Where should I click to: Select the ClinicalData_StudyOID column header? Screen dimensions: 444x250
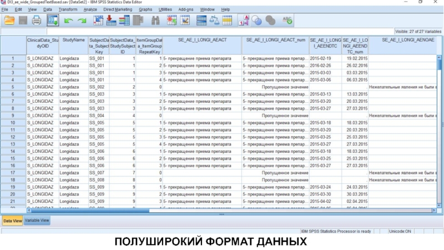[x=43, y=46]
